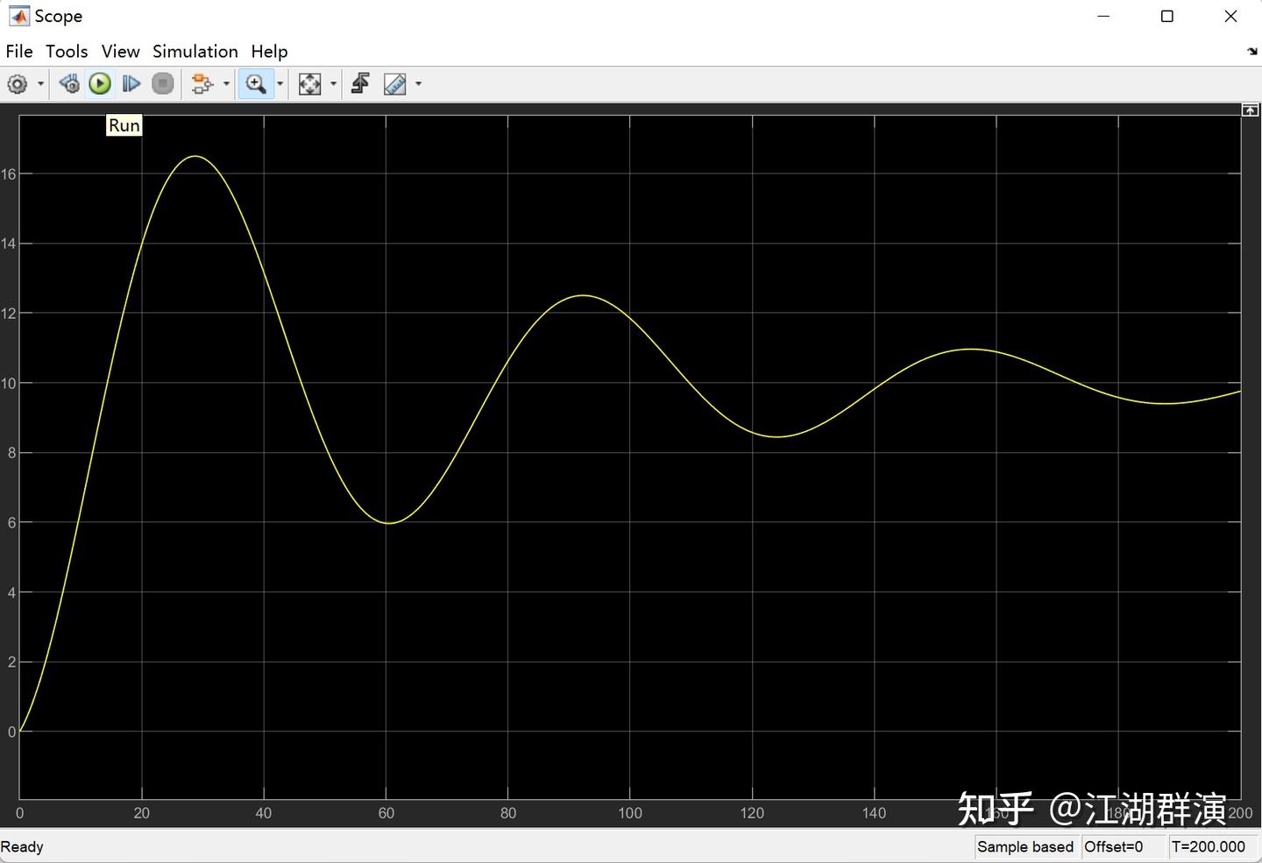Close the Scope window
This screenshot has height=863, width=1262.
pos(1230,16)
